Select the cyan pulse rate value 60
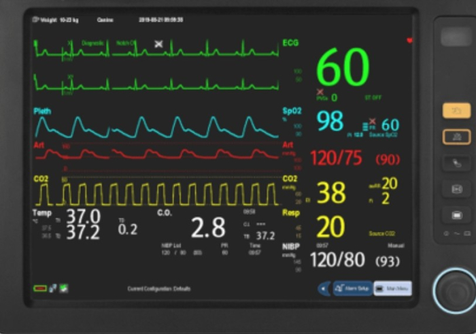Image resolution: width=476 pixels, height=334 pixels. click(x=390, y=124)
